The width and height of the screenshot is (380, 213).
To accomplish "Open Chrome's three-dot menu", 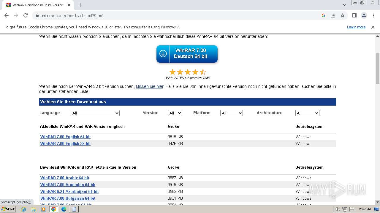I will click(373, 15).
